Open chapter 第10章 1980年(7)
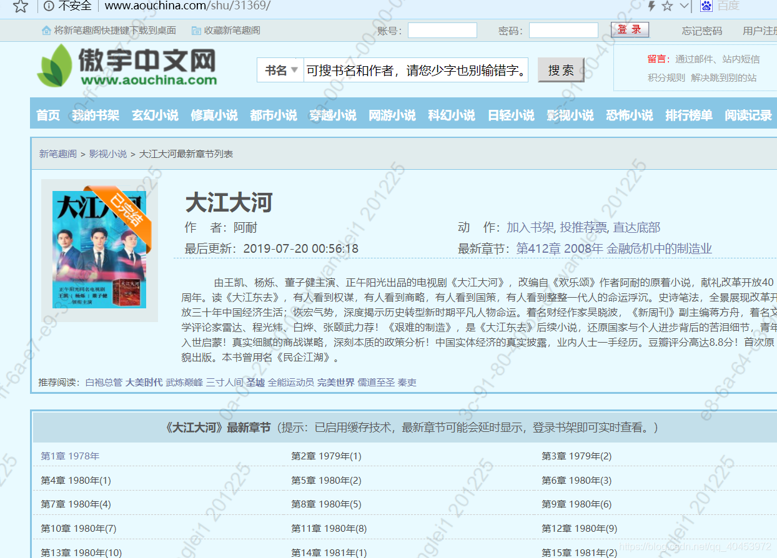The width and height of the screenshot is (777, 558). (x=79, y=529)
